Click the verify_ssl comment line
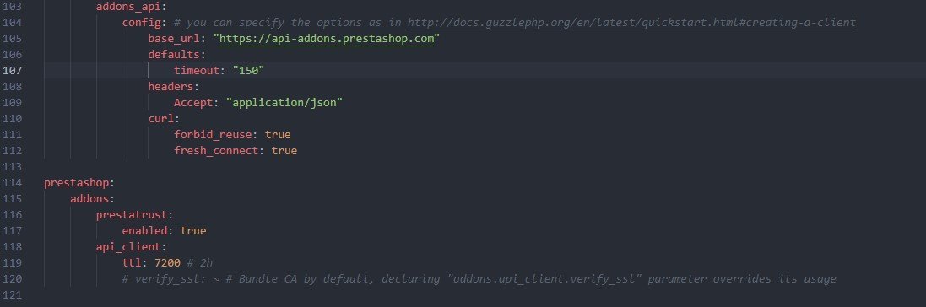The height and width of the screenshot is (307, 926). [479, 278]
